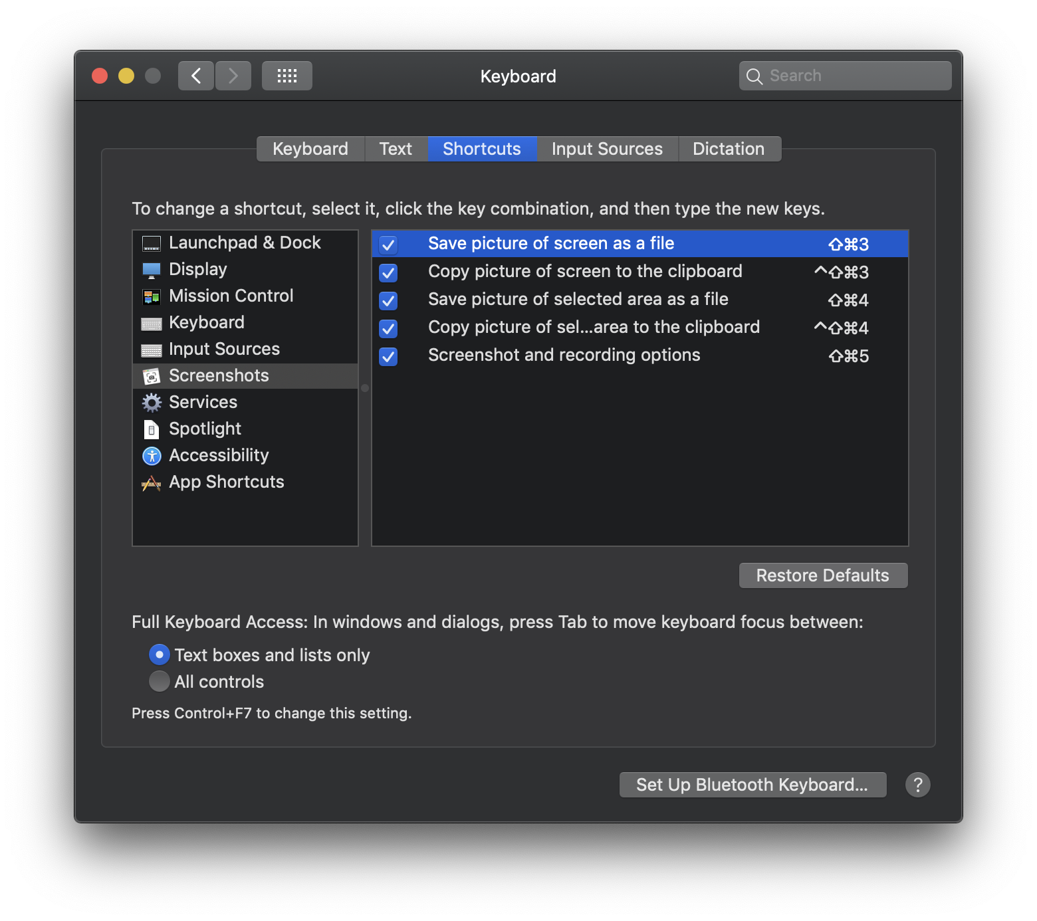Click the Mission Control icon

click(152, 296)
